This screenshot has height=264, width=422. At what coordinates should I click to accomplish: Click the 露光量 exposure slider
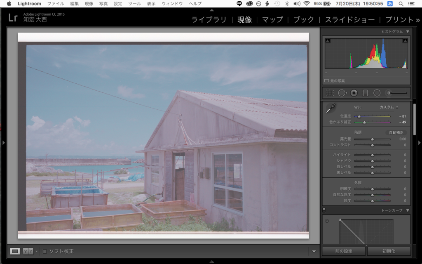point(372,139)
